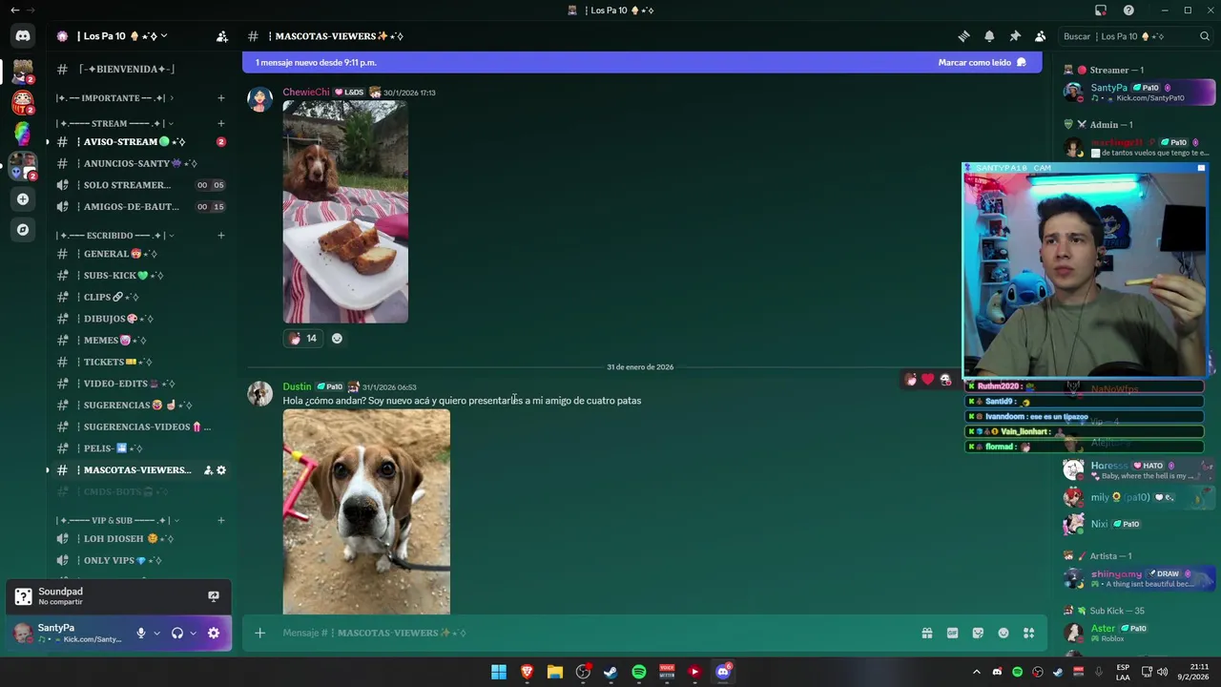Open sticker picker
1221x687 pixels.
[978, 633]
